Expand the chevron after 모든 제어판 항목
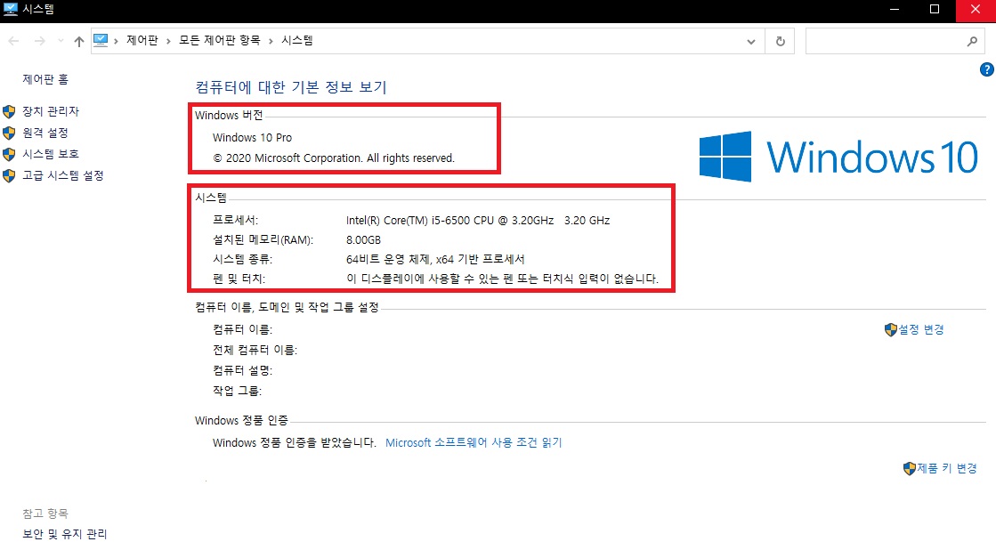 271,41
